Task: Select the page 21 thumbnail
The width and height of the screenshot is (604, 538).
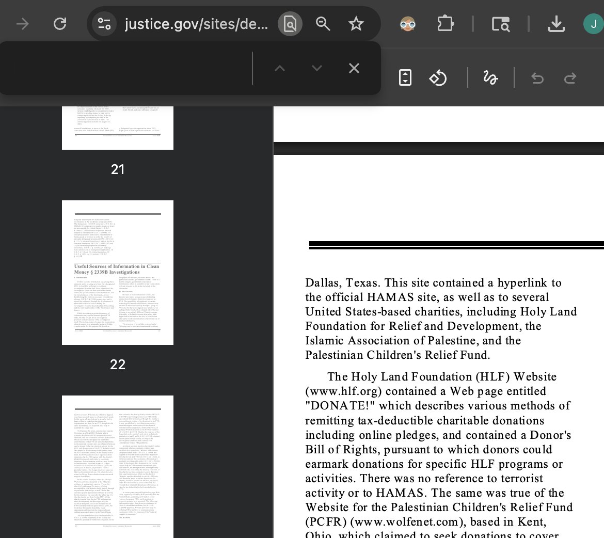Action: 118,128
